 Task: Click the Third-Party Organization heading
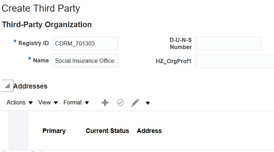pyautogui.click(x=47, y=25)
